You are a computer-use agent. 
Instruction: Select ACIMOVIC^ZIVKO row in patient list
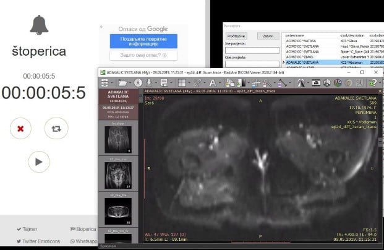tap(333, 57)
